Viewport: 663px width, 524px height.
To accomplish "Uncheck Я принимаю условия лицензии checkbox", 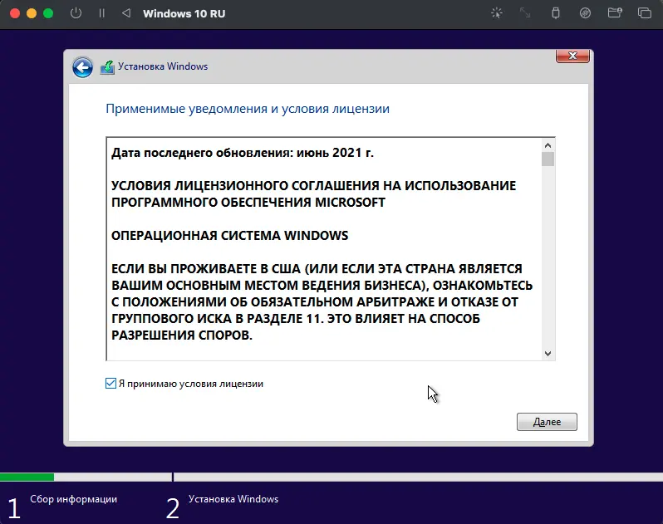I will 110,384.
